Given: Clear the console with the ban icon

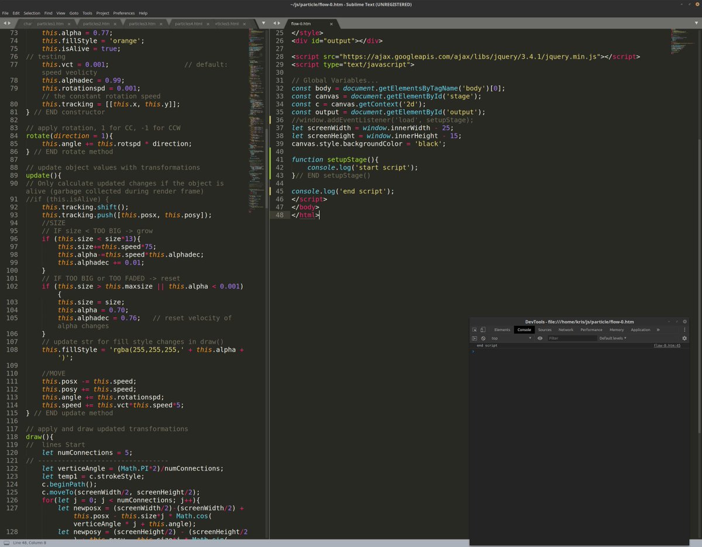Looking at the screenshot, I should click(x=483, y=338).
